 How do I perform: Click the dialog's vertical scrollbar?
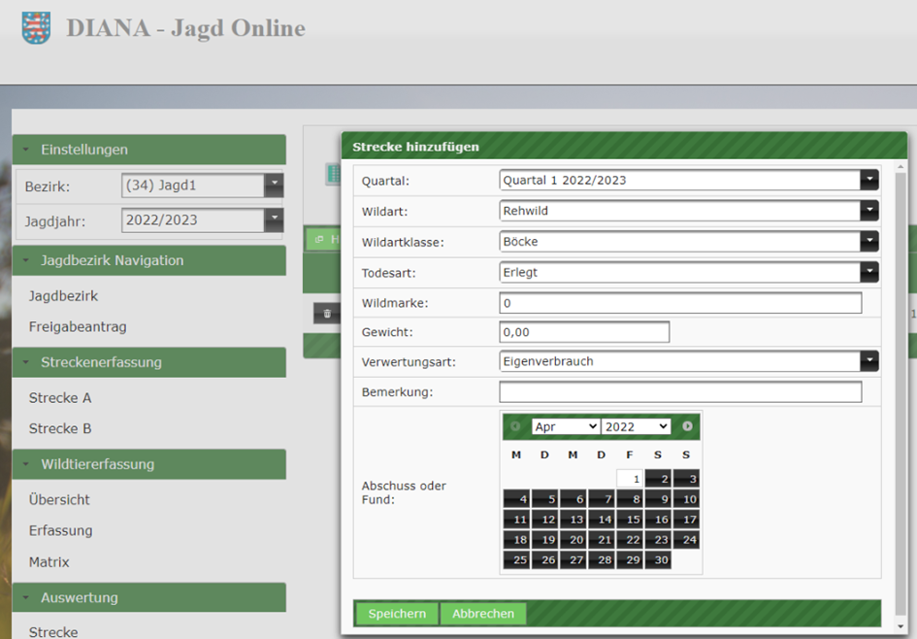pyautogui.click(x=901, y=388)
